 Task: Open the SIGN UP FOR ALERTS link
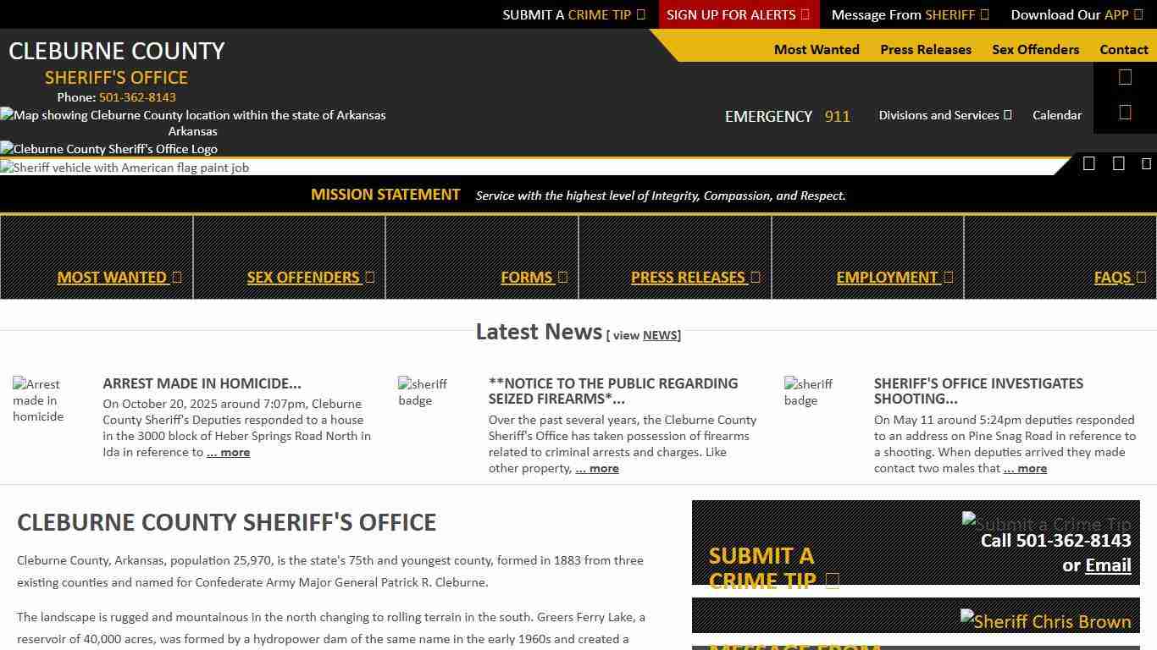(731, 14)
